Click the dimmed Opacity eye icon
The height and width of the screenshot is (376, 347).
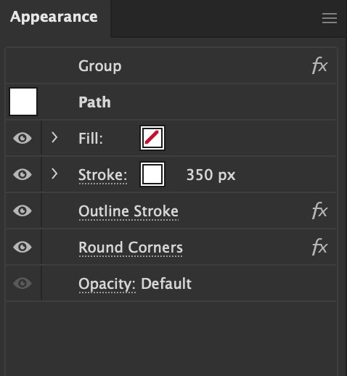[x=23, y=283]
